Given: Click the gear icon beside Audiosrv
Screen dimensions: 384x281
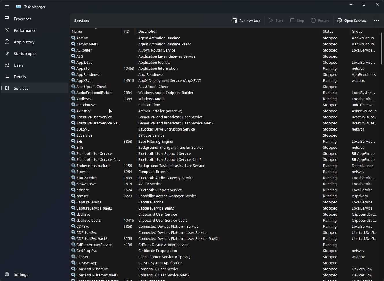Looking at the screenshot, I should pos(73,98).
